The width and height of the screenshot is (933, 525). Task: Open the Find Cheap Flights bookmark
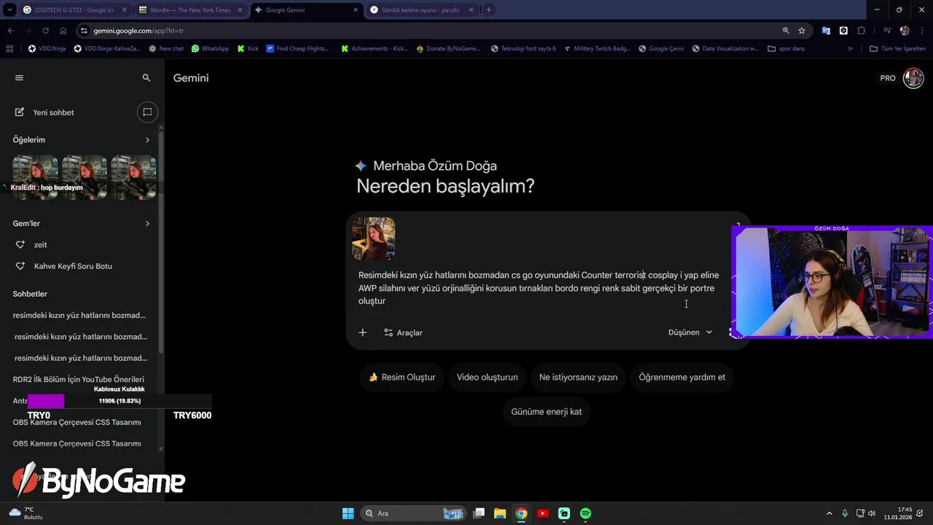(x=297, y=49)
